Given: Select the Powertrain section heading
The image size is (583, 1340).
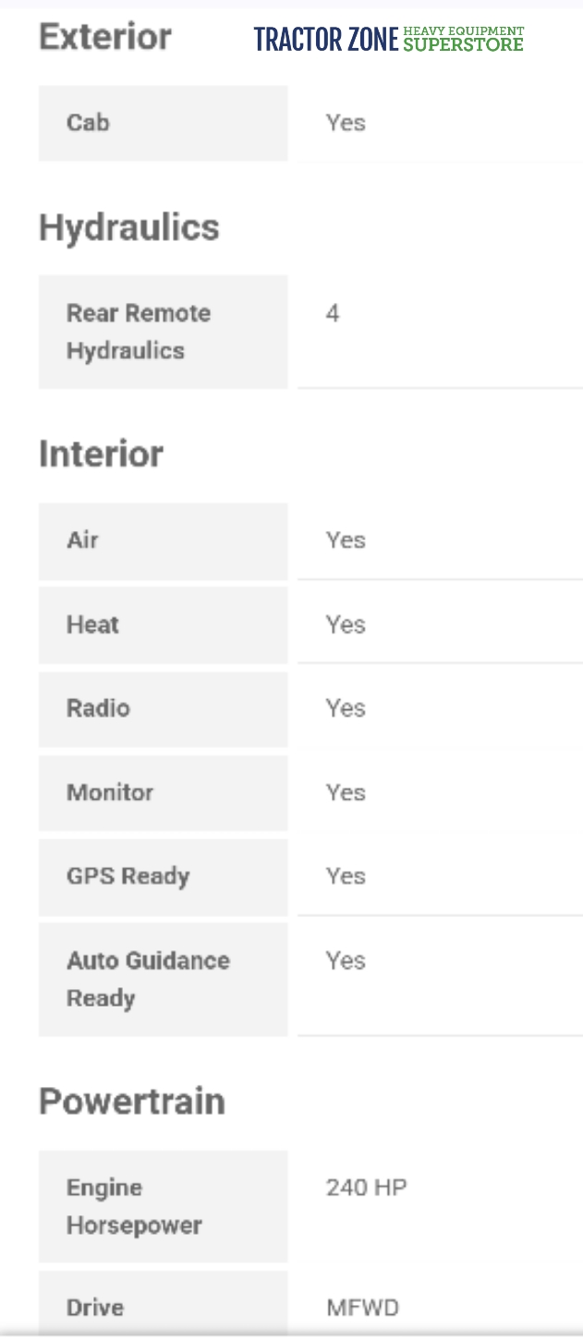Looking at the screenshot, I should pos(132,1102).
